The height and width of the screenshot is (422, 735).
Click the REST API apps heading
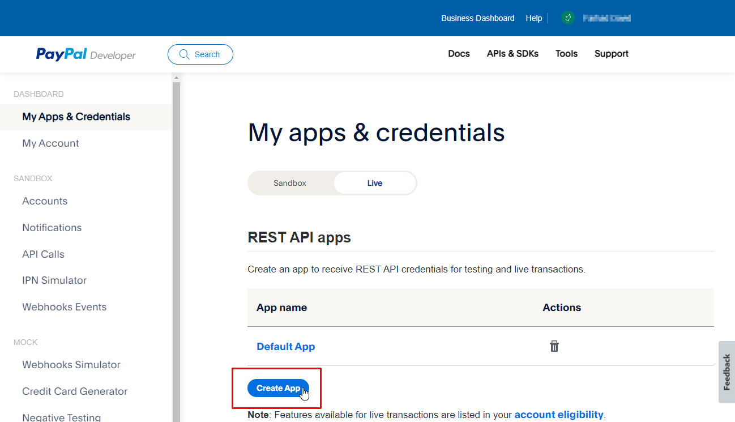[x=300, y=237]
